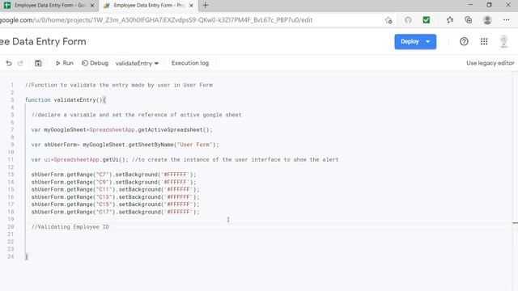Click the //declare a variable comment line
Image resolution: width=518 pixels, height=291 pixels.
(136, 115)
